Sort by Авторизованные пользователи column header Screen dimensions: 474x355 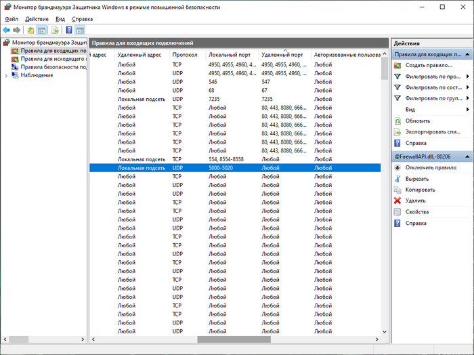point(346,55)
